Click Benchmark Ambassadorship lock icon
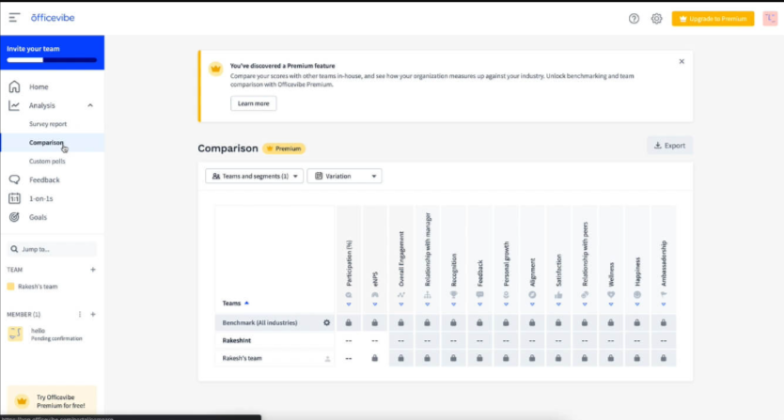784x420 pixels. (664, 323)
